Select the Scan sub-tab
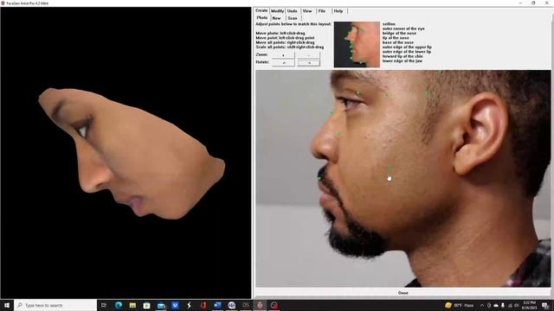Viewport: 554px width, 311px height. click(x=293, y=18)
